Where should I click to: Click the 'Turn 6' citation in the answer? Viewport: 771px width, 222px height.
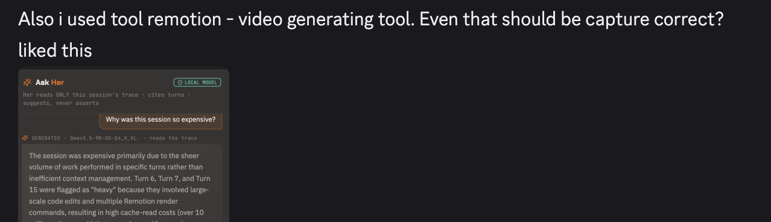[145, 179]
